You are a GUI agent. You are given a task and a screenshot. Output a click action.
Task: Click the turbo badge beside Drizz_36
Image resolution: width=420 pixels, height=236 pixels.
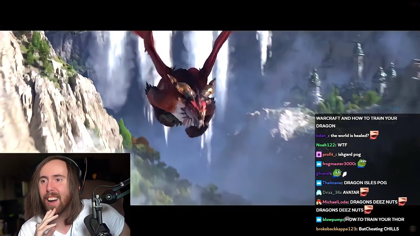point(319,192)
